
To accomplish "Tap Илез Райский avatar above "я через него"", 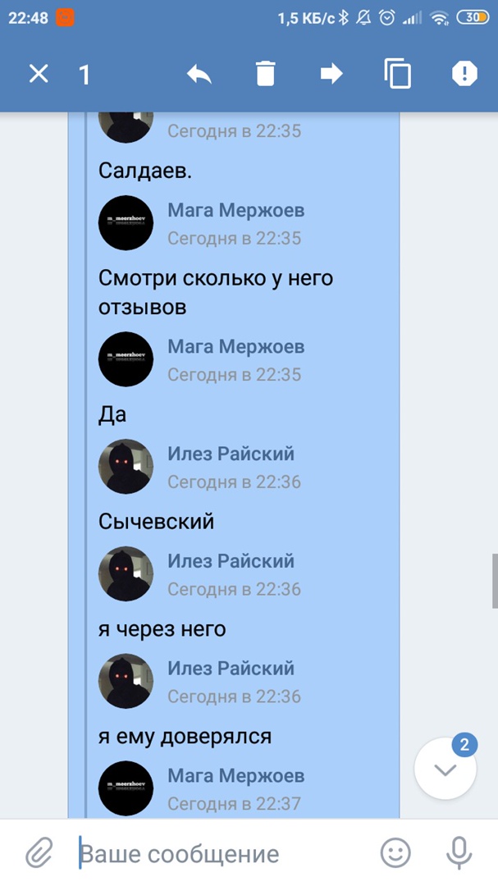I will tap(126, 573).
